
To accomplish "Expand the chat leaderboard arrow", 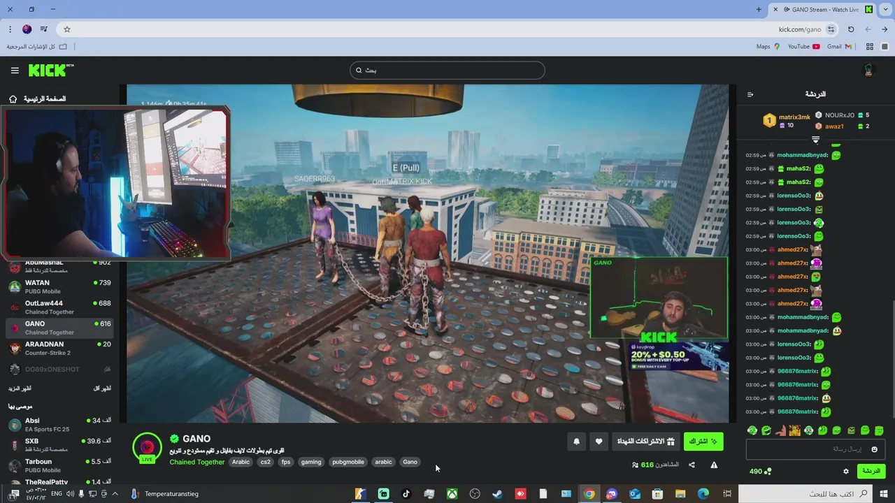I will [815, 140].
